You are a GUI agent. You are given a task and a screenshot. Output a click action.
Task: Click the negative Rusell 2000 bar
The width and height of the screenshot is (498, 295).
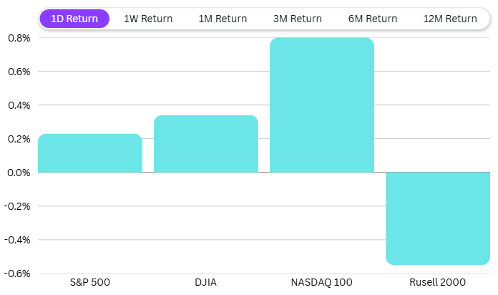[438, 218]
